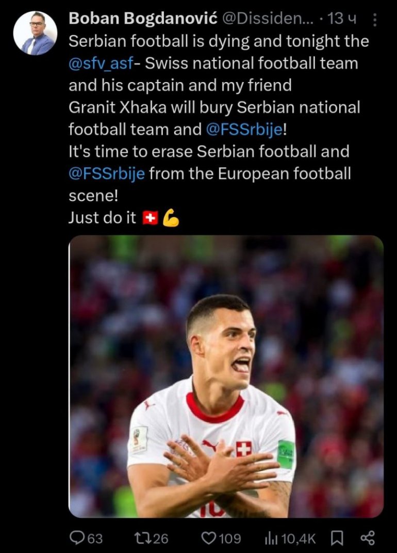Click the 'Just do it' text line
The width and height of the screenshot is (397, 553).
[x=102, y=217]
